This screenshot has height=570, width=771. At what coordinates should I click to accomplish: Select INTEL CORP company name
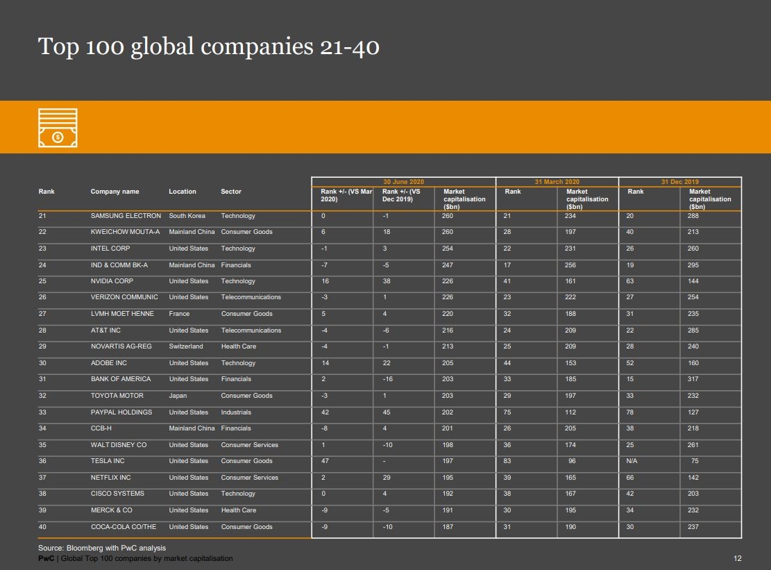(110, 249)
